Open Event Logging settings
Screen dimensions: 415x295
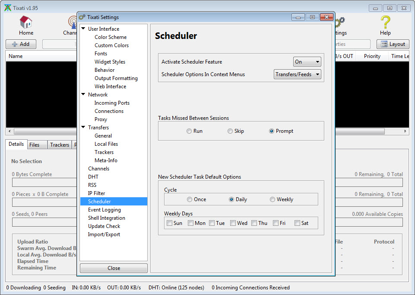pyautogui.click(x=105, y=210)
